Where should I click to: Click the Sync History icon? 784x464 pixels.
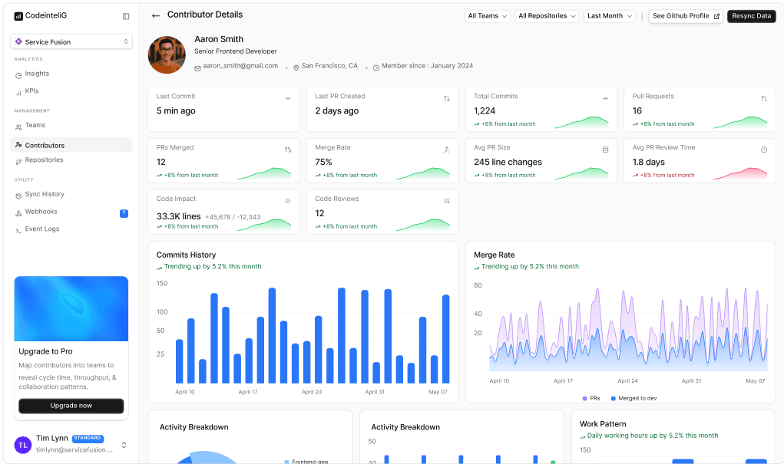tap(18, 196)
